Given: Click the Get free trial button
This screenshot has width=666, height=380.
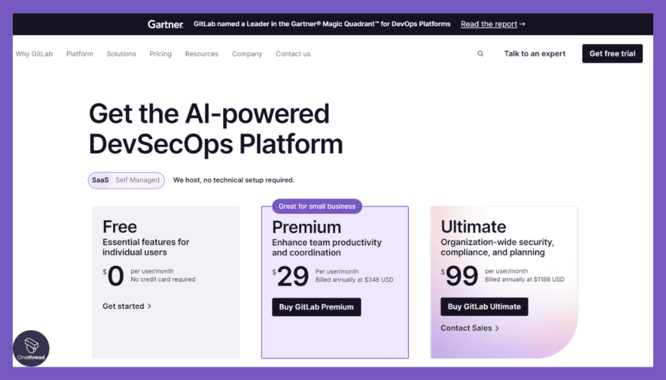Looking at the screenshot, I should click(612, 53).
